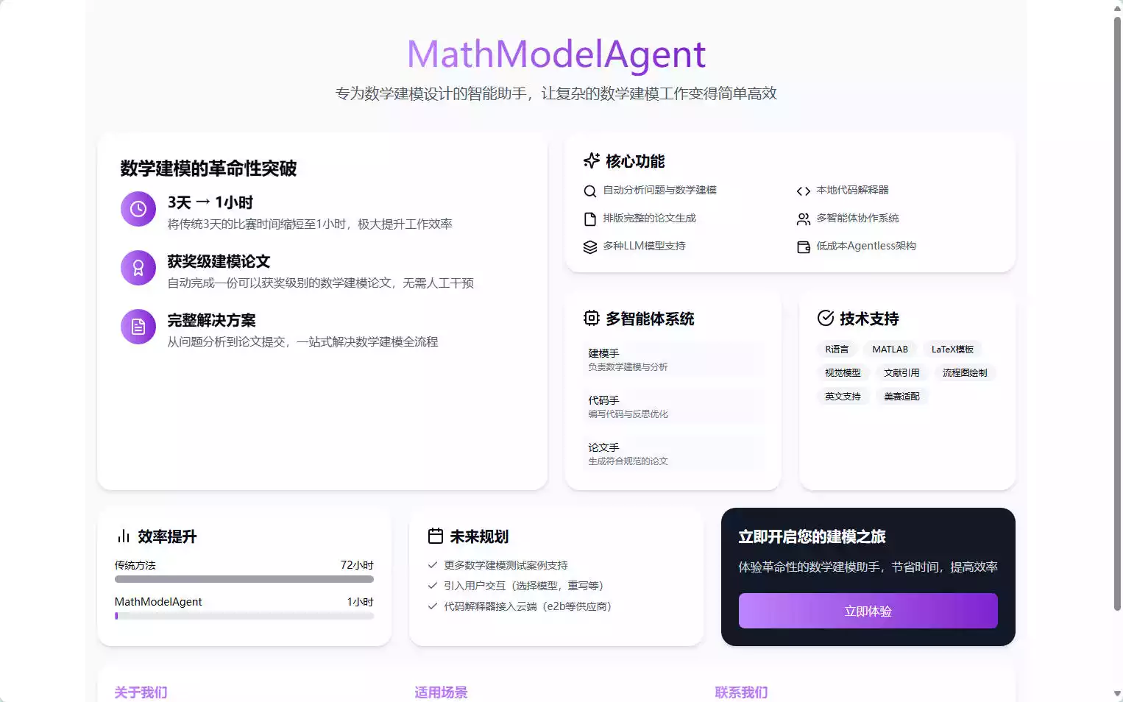
Task: Click the MathModelAgent title heading
Action: [556, 54]
